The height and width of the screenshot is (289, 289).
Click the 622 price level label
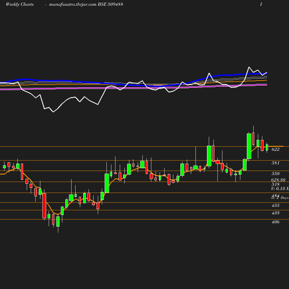pos(276,149)
